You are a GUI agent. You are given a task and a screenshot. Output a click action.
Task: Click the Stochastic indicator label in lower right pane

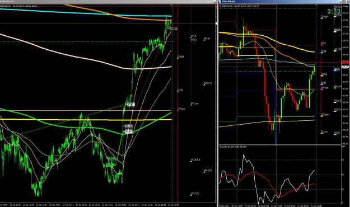[233, 147]
